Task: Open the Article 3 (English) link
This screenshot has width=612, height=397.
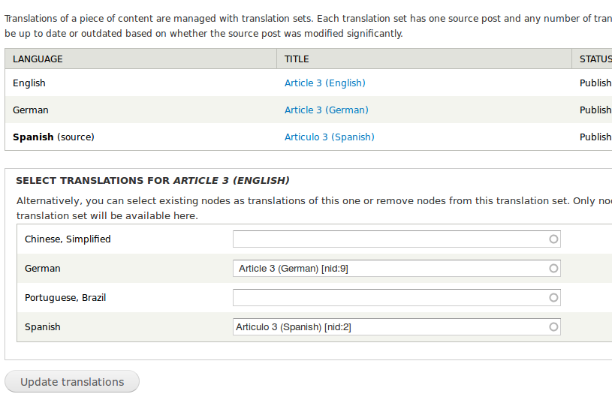Action: [x=324, y=83]
